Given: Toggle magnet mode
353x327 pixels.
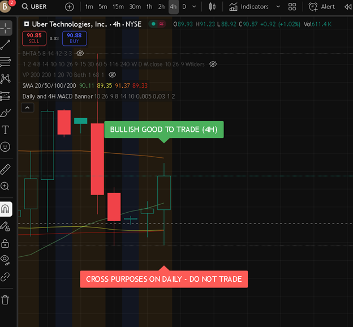Looking at the screenshot, I should (6, 209).
